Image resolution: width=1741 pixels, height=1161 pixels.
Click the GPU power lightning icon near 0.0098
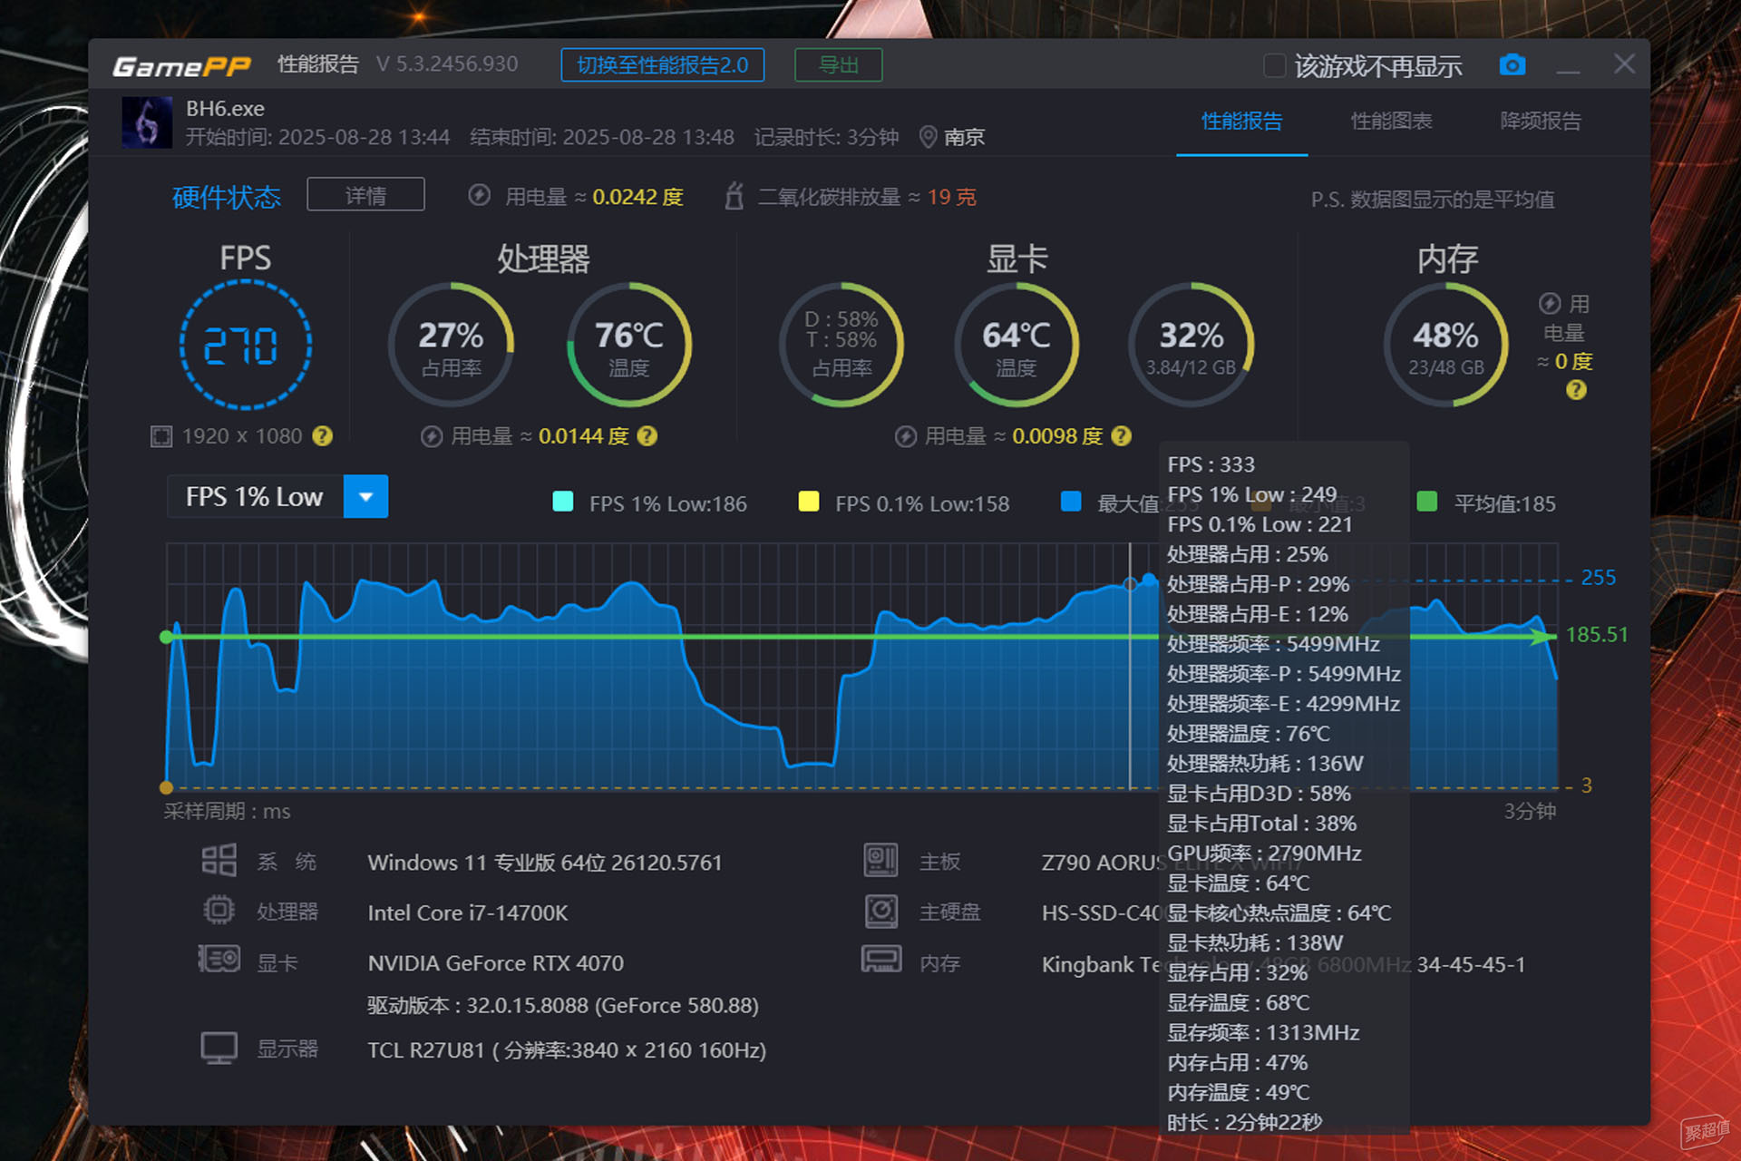click(905, 436)
